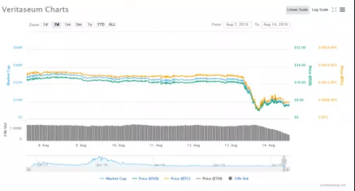The image size is (355, 191).
Task: Switch to Log Scale
Action: 320,10
